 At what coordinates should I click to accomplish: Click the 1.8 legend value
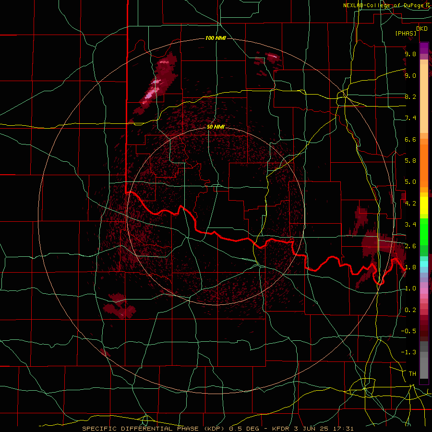410,267
